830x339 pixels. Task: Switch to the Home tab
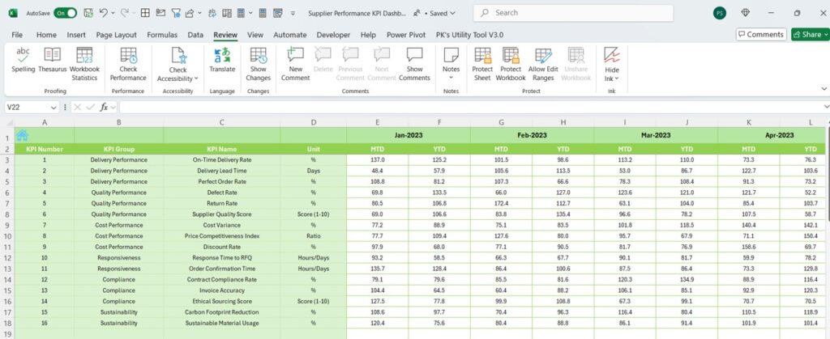[46, 35]
